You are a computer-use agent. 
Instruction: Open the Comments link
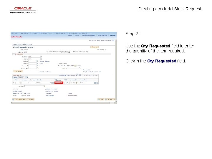(x=48, y=93)
